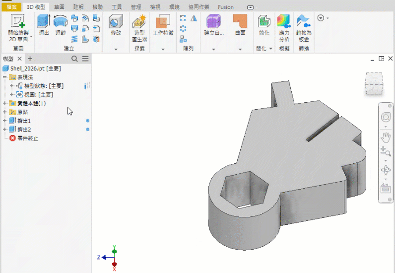395x273 pixels.
Task: Start Stress Analysis (應力分析)
Action: (284, 28)
